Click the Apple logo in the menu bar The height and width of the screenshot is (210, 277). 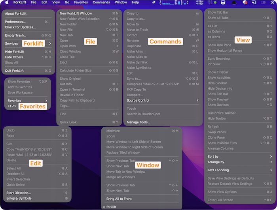click(7, 2)
